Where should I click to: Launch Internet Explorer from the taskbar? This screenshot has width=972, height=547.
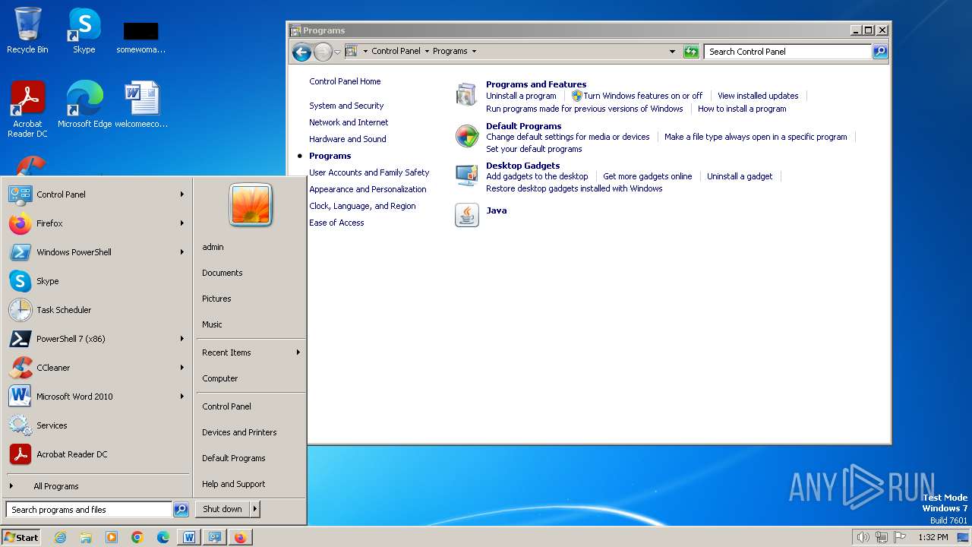coord(60,537)
